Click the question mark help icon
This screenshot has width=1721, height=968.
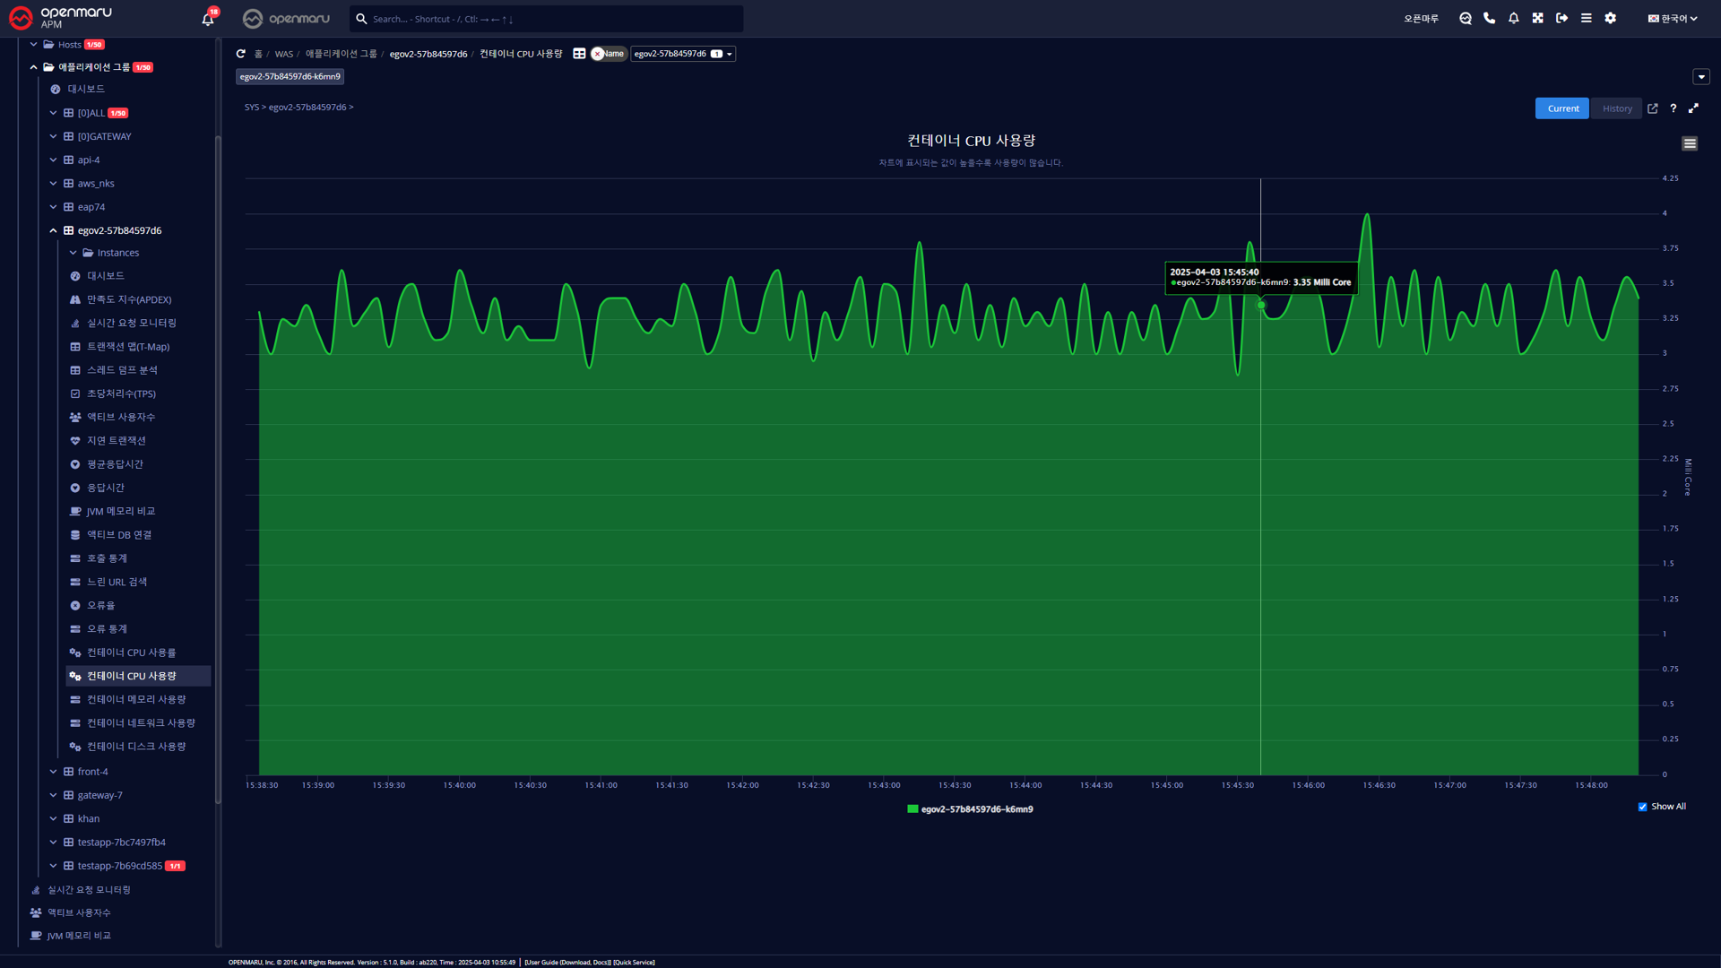point(1673,108)
